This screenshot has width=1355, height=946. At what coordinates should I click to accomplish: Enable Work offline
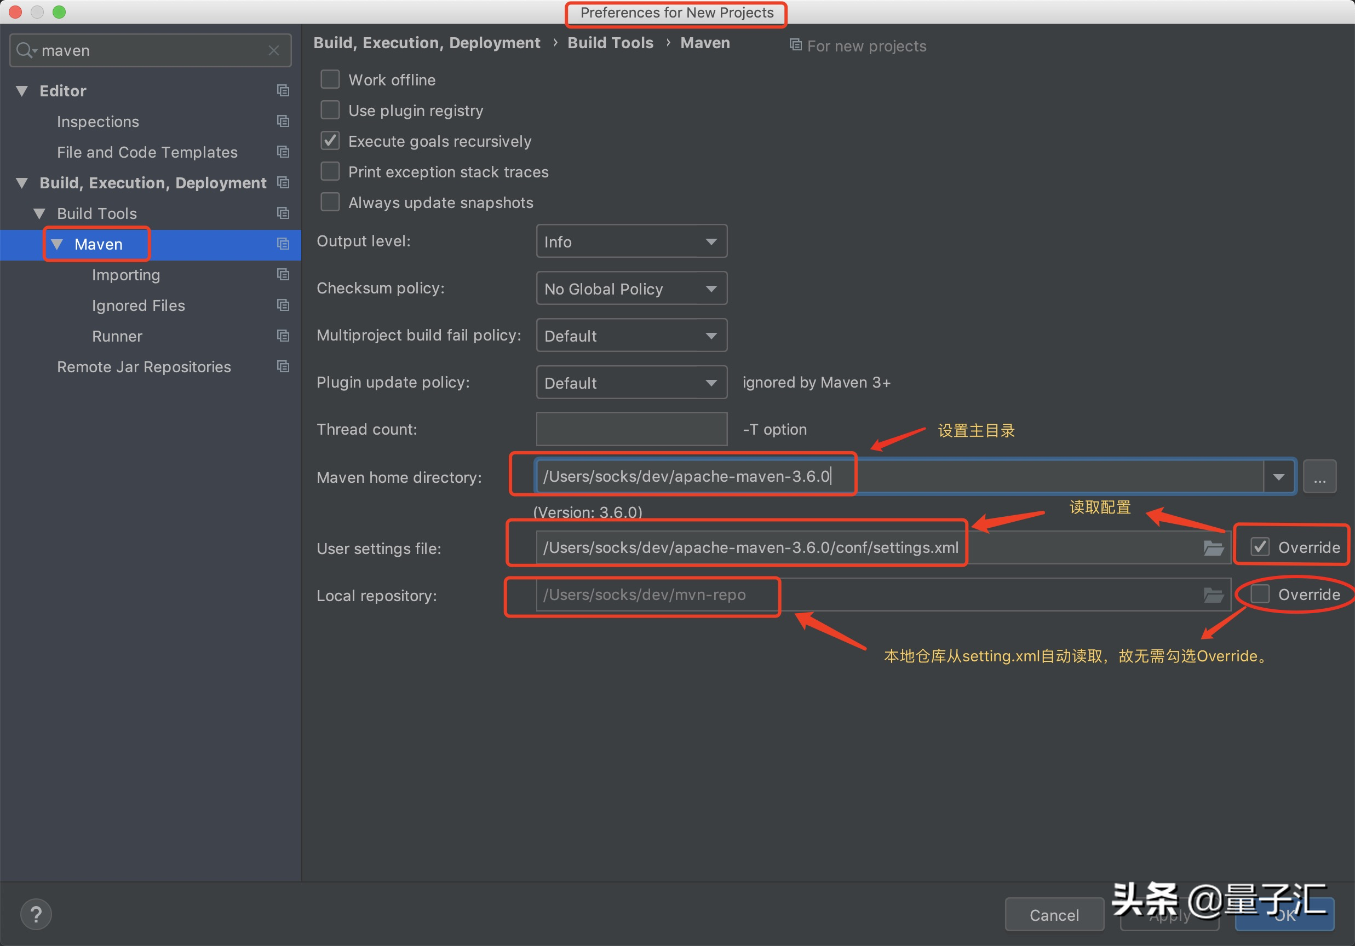click(329, 78)
